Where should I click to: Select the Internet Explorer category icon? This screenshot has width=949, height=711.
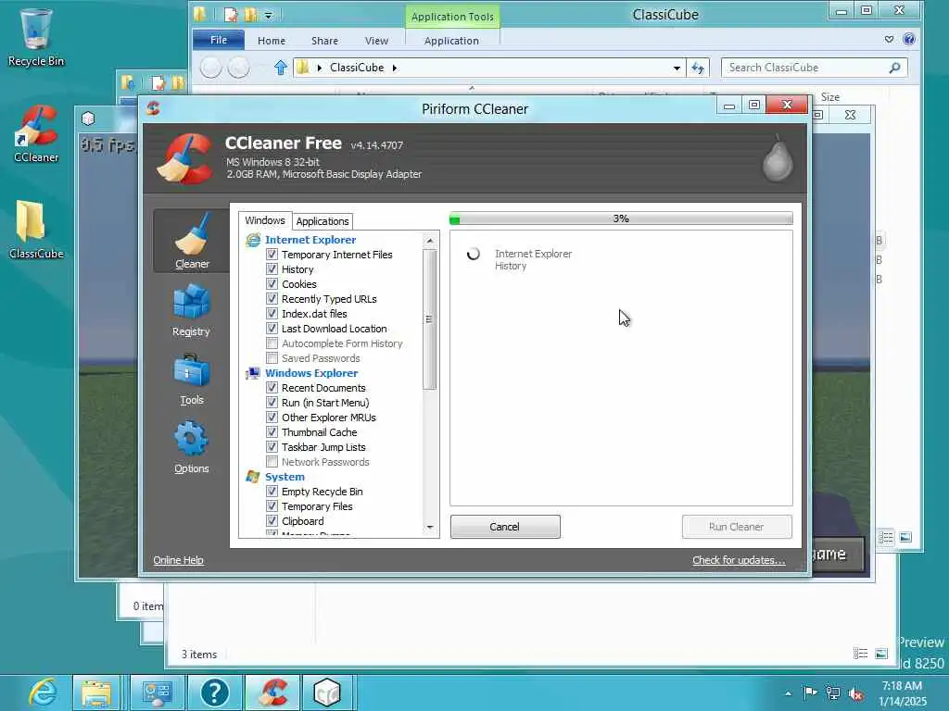(x=253, y=240)
